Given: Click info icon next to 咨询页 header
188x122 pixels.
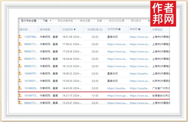Looking at the screenshot, I should tap(139, 29).
